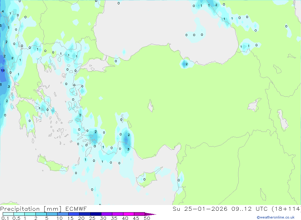Click the '0.1' legend scale label

[5, 218]
